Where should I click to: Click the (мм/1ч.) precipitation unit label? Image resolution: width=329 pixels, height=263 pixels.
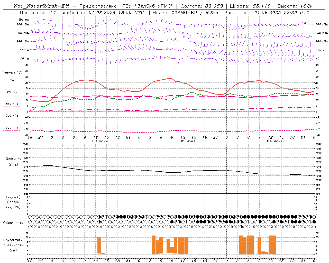(x=13, y=207)
